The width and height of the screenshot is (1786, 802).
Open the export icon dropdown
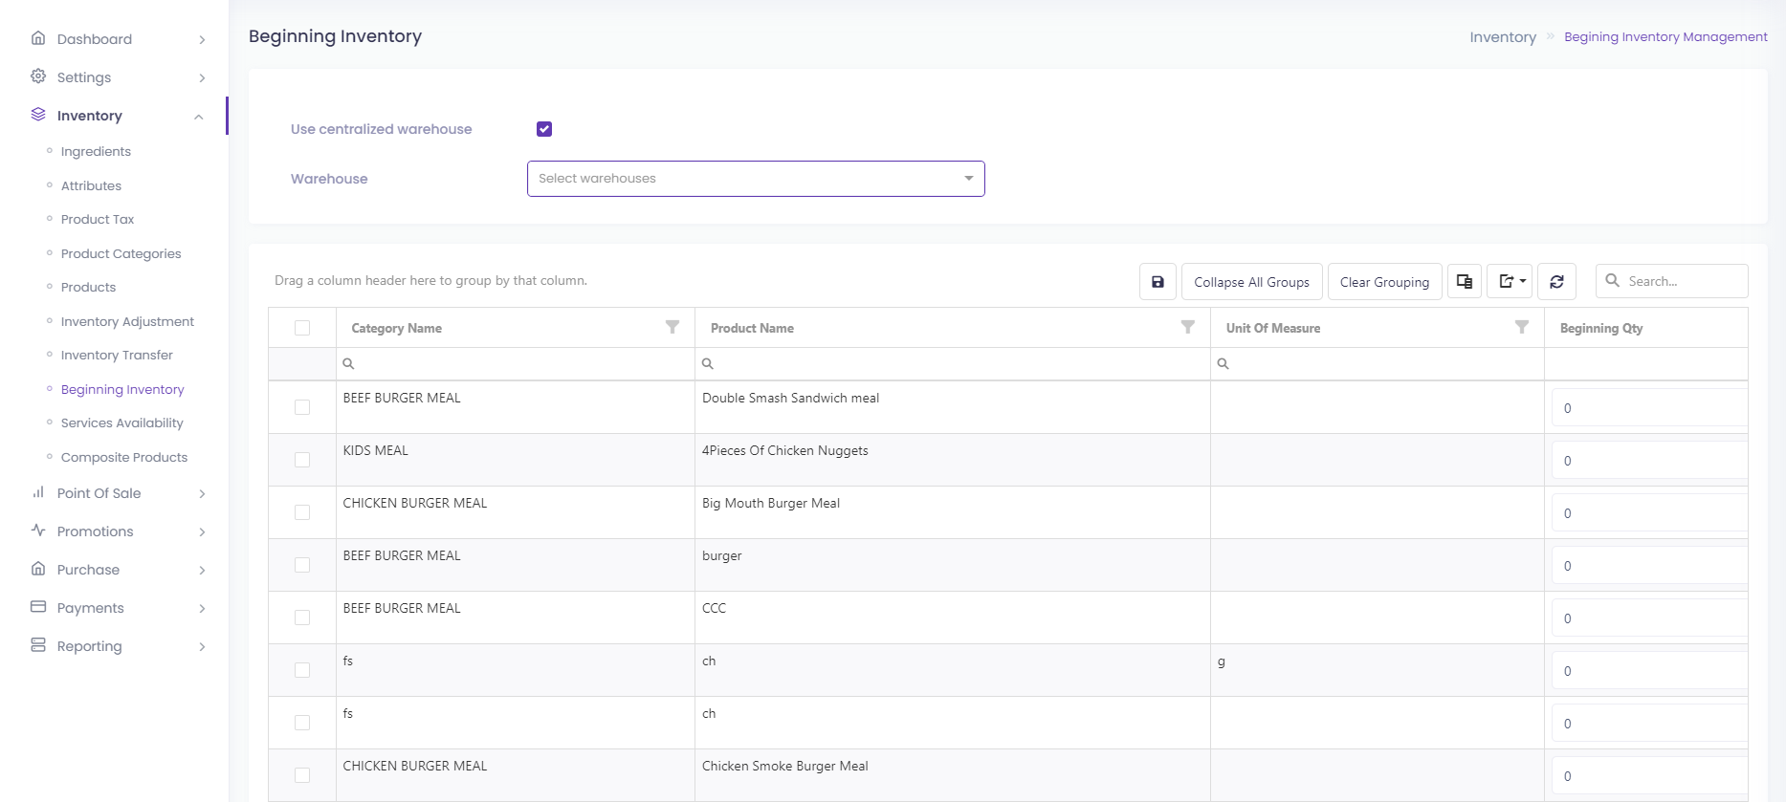point(1510,282)
